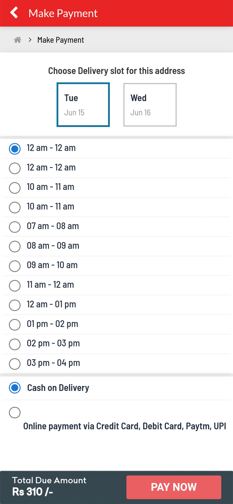Click Make Payment breadcrumb text
Screen dimensions: 233x504
click(x=61, y=40)
